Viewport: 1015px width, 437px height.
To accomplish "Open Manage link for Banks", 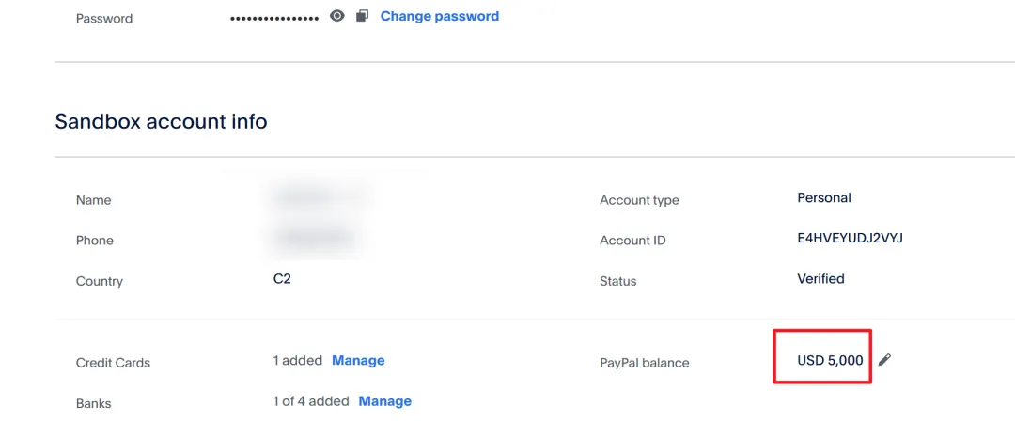I will (385, 401).
